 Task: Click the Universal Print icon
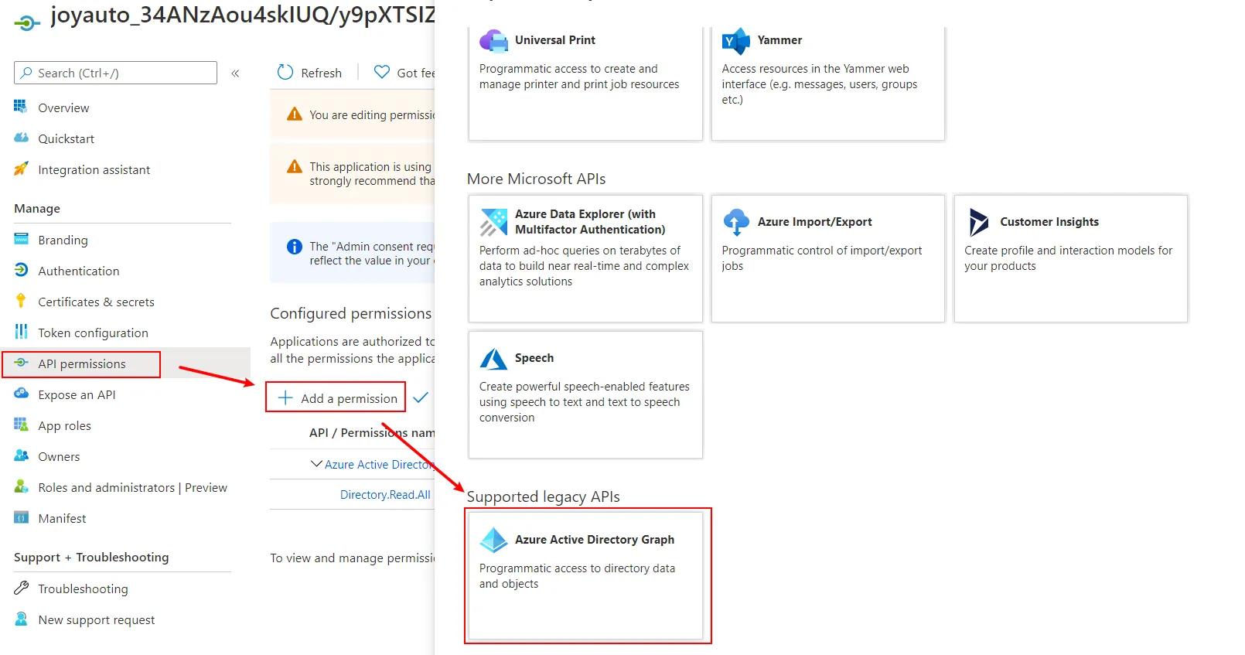click(x=493, y=40)
